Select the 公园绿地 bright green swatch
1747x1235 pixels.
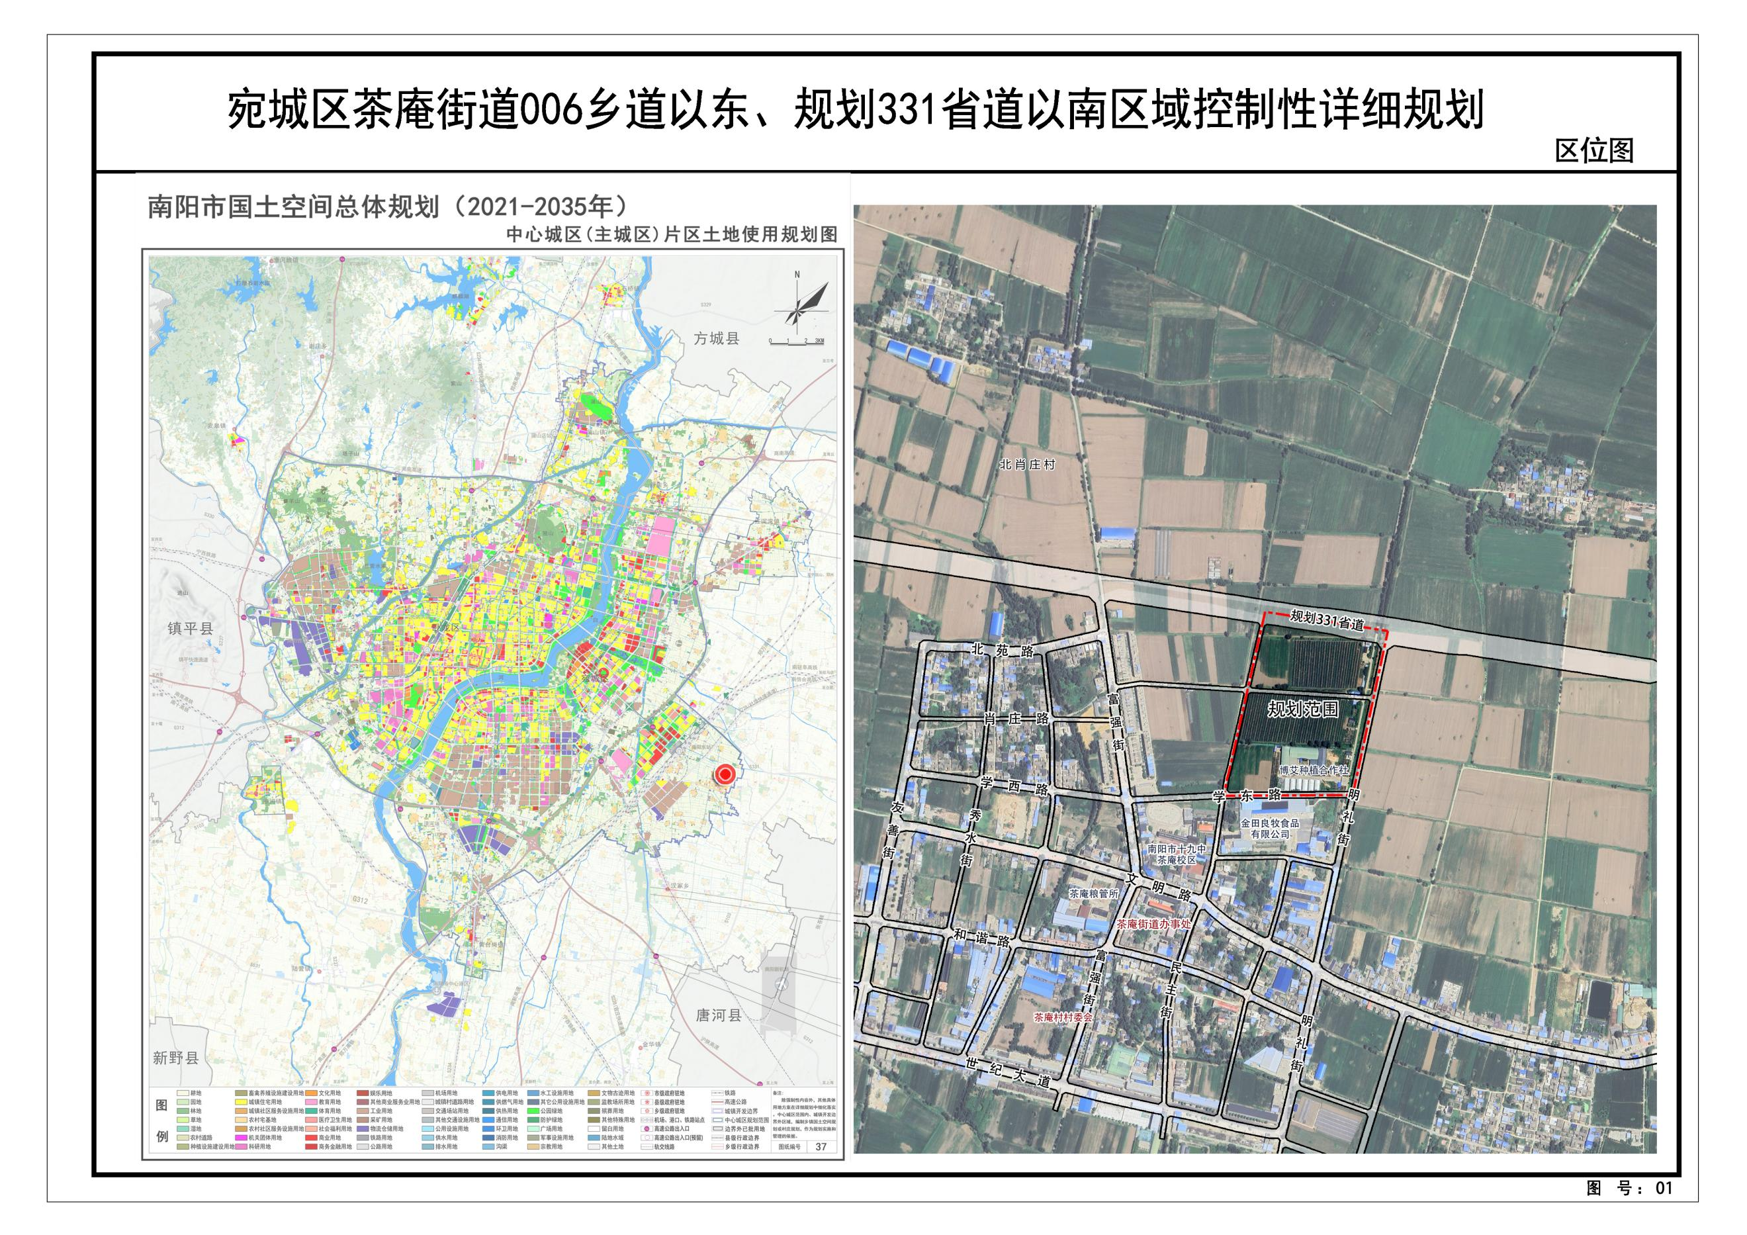point(533,1111)
